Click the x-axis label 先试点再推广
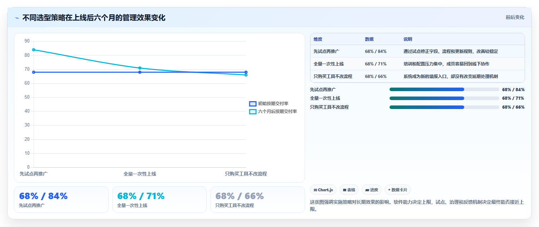The image size is (539, 227). pyautogui.click(x=34, y=174)
